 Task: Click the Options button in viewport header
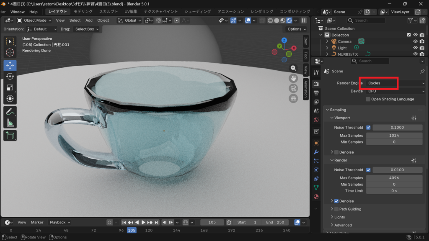297,29
